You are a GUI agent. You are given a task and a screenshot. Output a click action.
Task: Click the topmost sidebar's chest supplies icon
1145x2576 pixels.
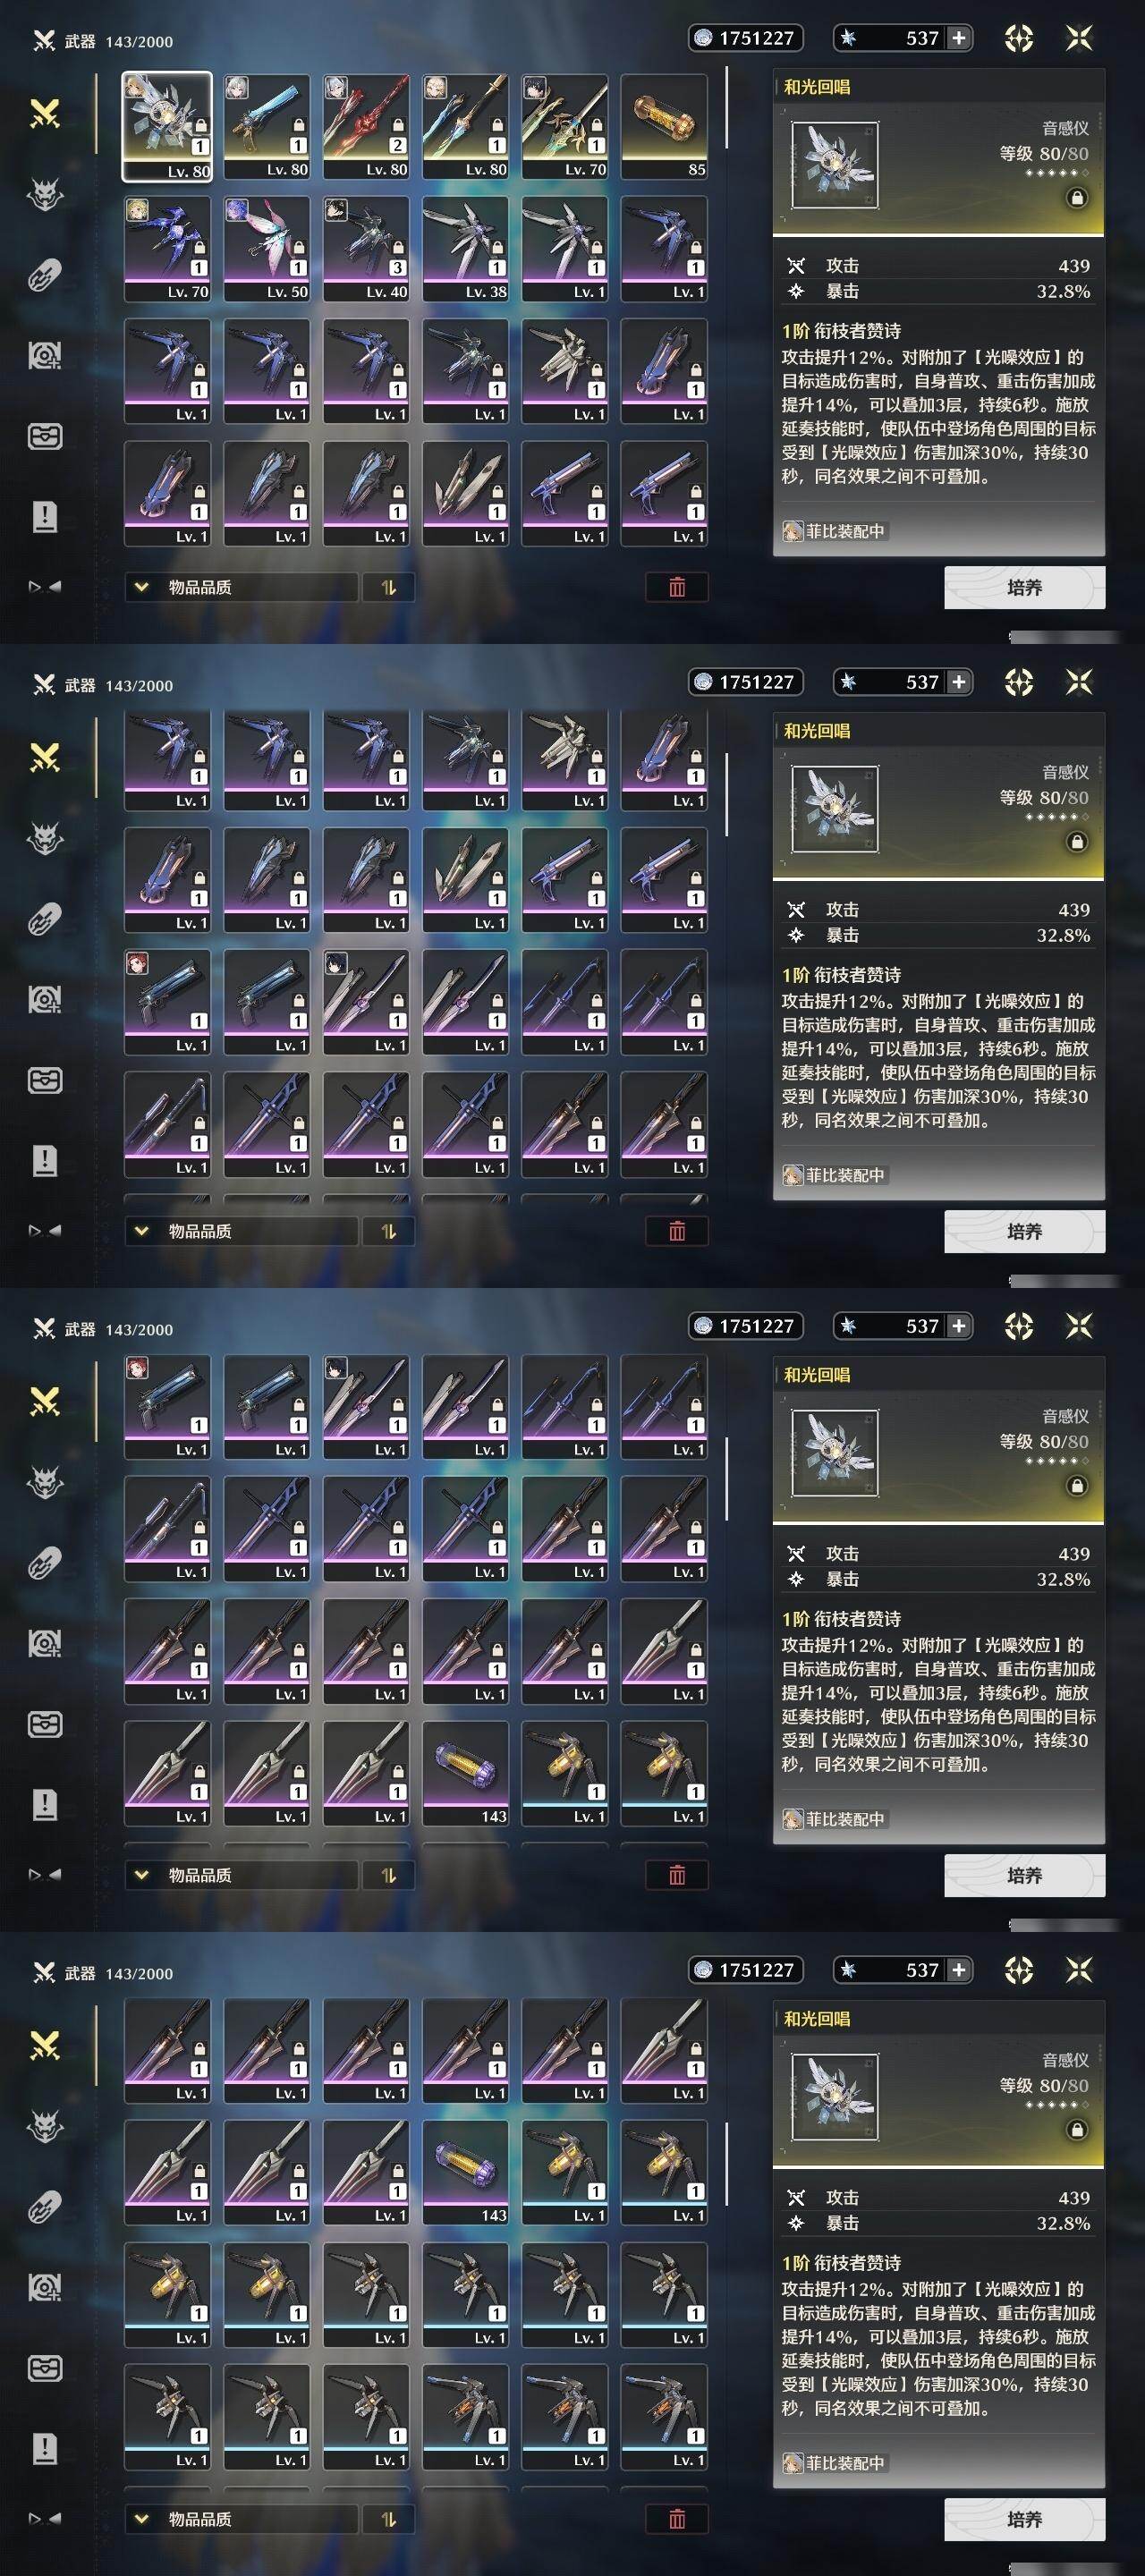[x=45, y=436]
